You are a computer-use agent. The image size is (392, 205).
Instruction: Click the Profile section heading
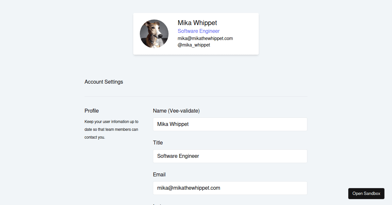pos(92,111)
